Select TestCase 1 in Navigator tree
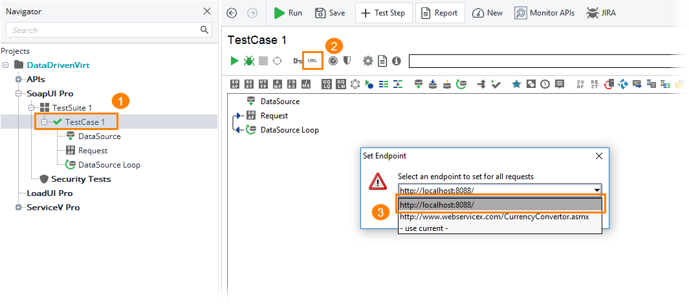Screen dimensions: 689x304 [x=85, y=122]
